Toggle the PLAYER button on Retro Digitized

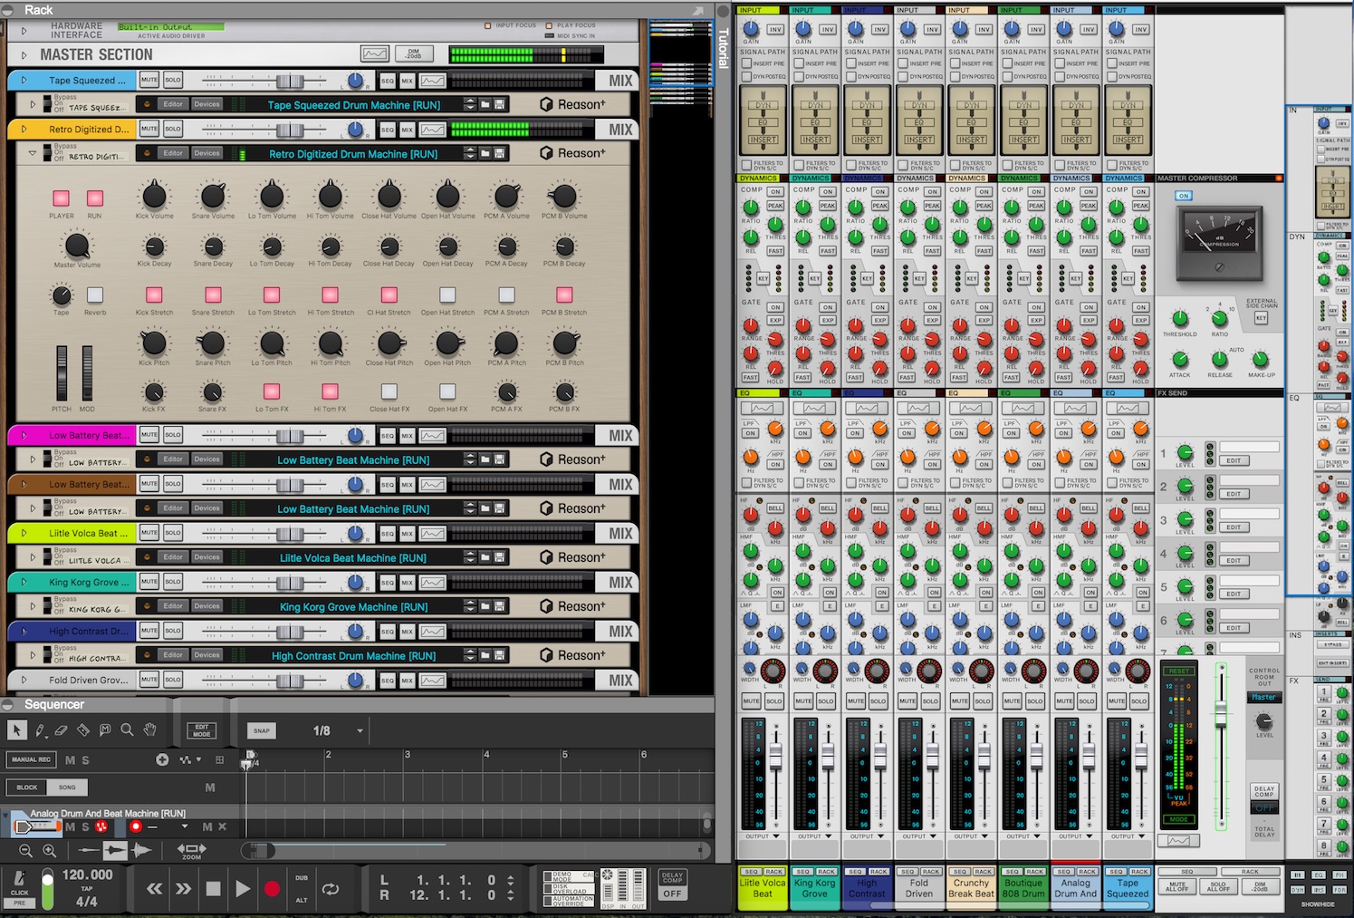[x=62, y=198]
